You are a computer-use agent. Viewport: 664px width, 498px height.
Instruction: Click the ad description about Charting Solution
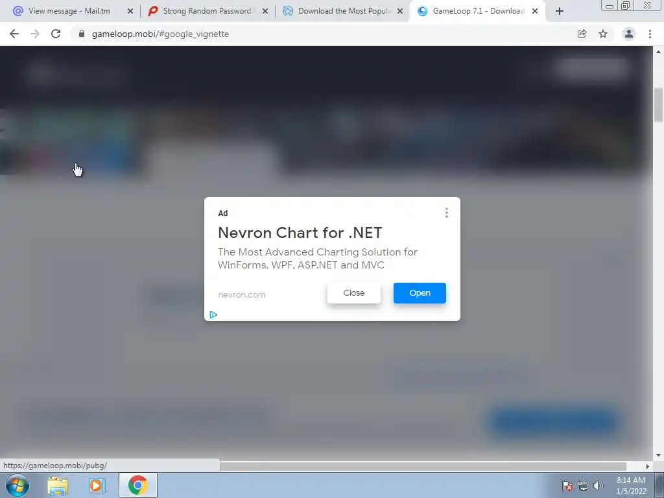pyautogui.click(x=318, y=258)
